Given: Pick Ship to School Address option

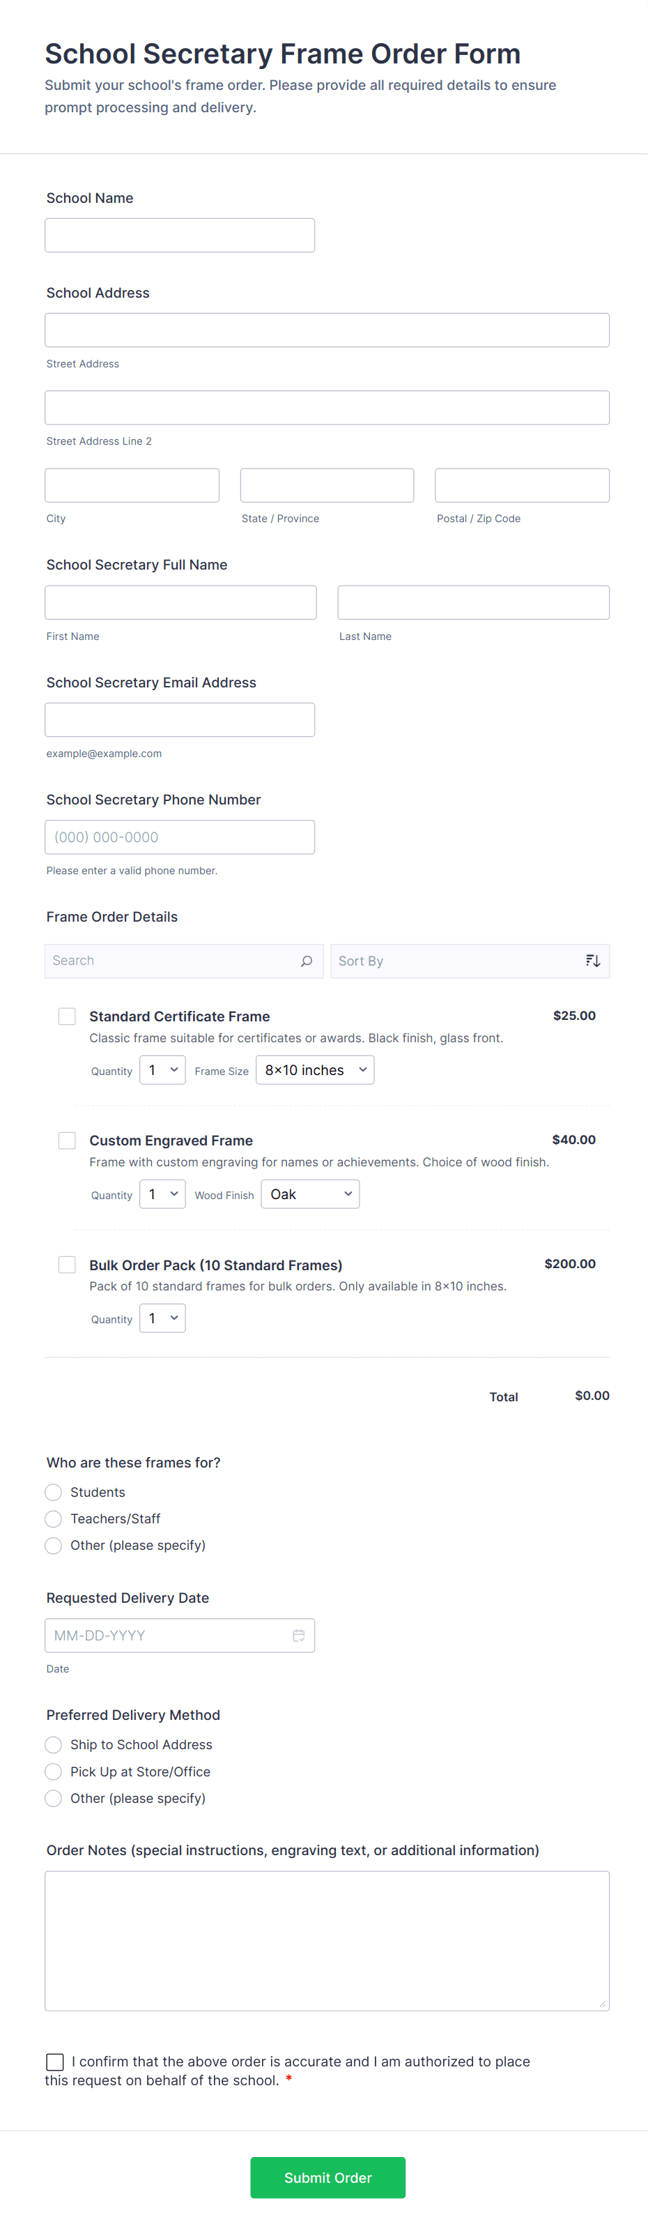Looking at the screenshot, I should (54, 1745).
